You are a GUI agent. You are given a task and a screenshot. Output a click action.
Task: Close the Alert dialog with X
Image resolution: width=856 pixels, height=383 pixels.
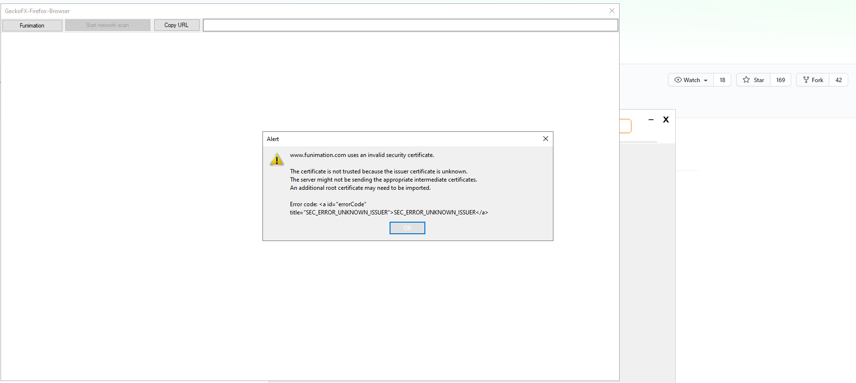(x=546, y=139)
